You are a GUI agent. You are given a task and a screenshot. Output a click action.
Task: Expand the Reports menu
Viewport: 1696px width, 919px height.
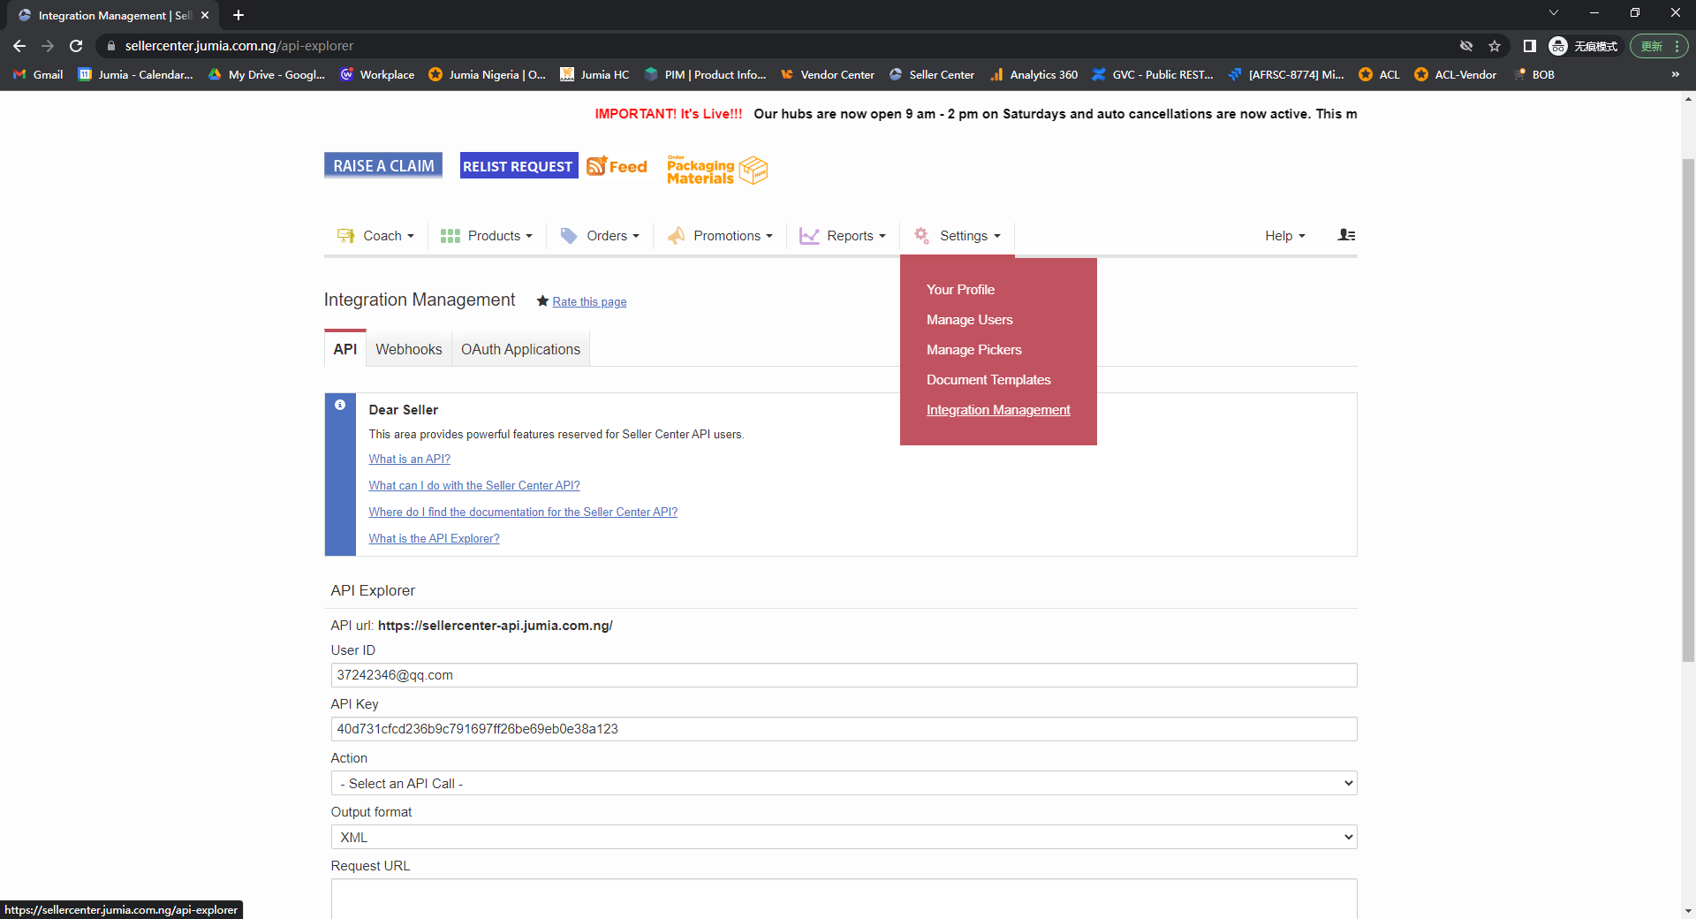click(843, 236)
